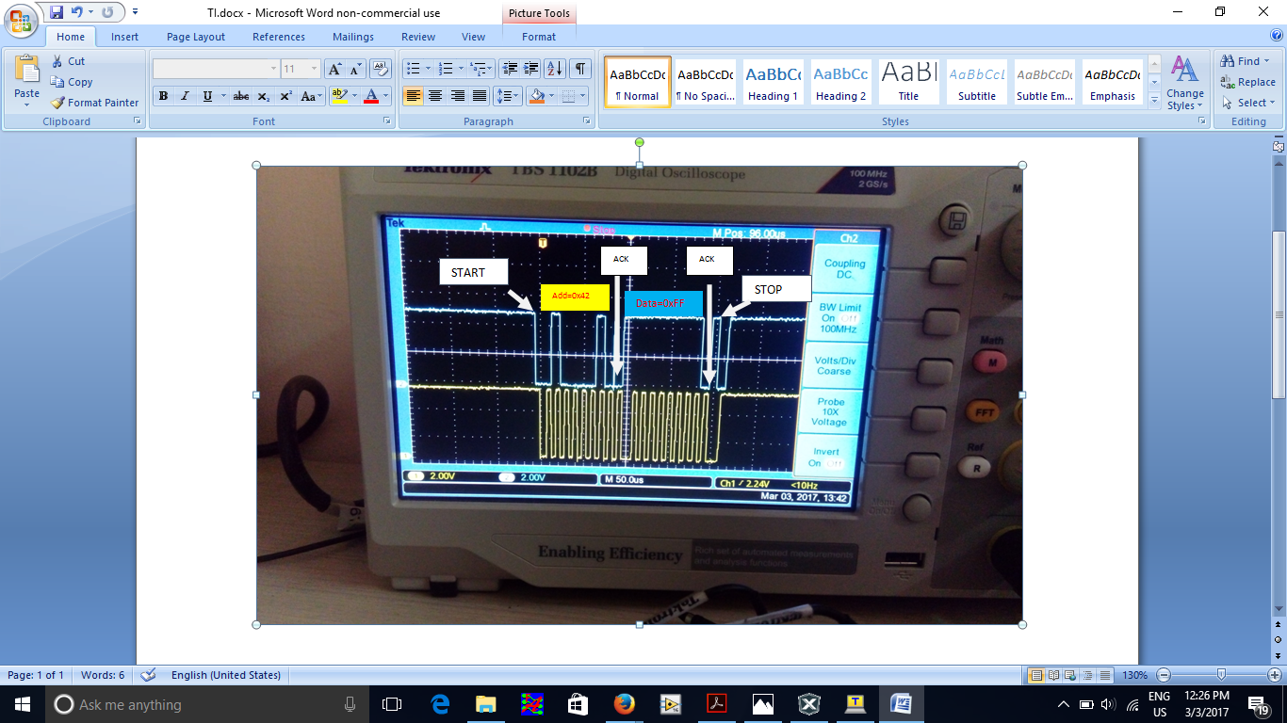
Task: Open the Insert ribbon tab
Action: pyautogui.click(x=124, y=37)
